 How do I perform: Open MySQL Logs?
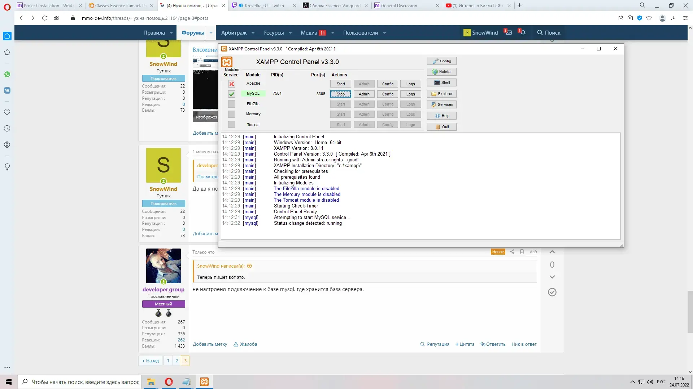coord(411,94)
